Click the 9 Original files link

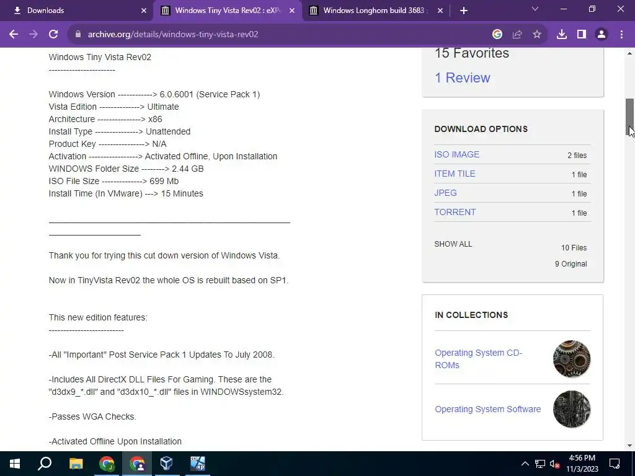coord(571,264)
